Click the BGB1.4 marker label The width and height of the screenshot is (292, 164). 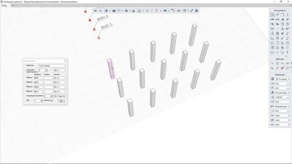(x=102, y=18)
